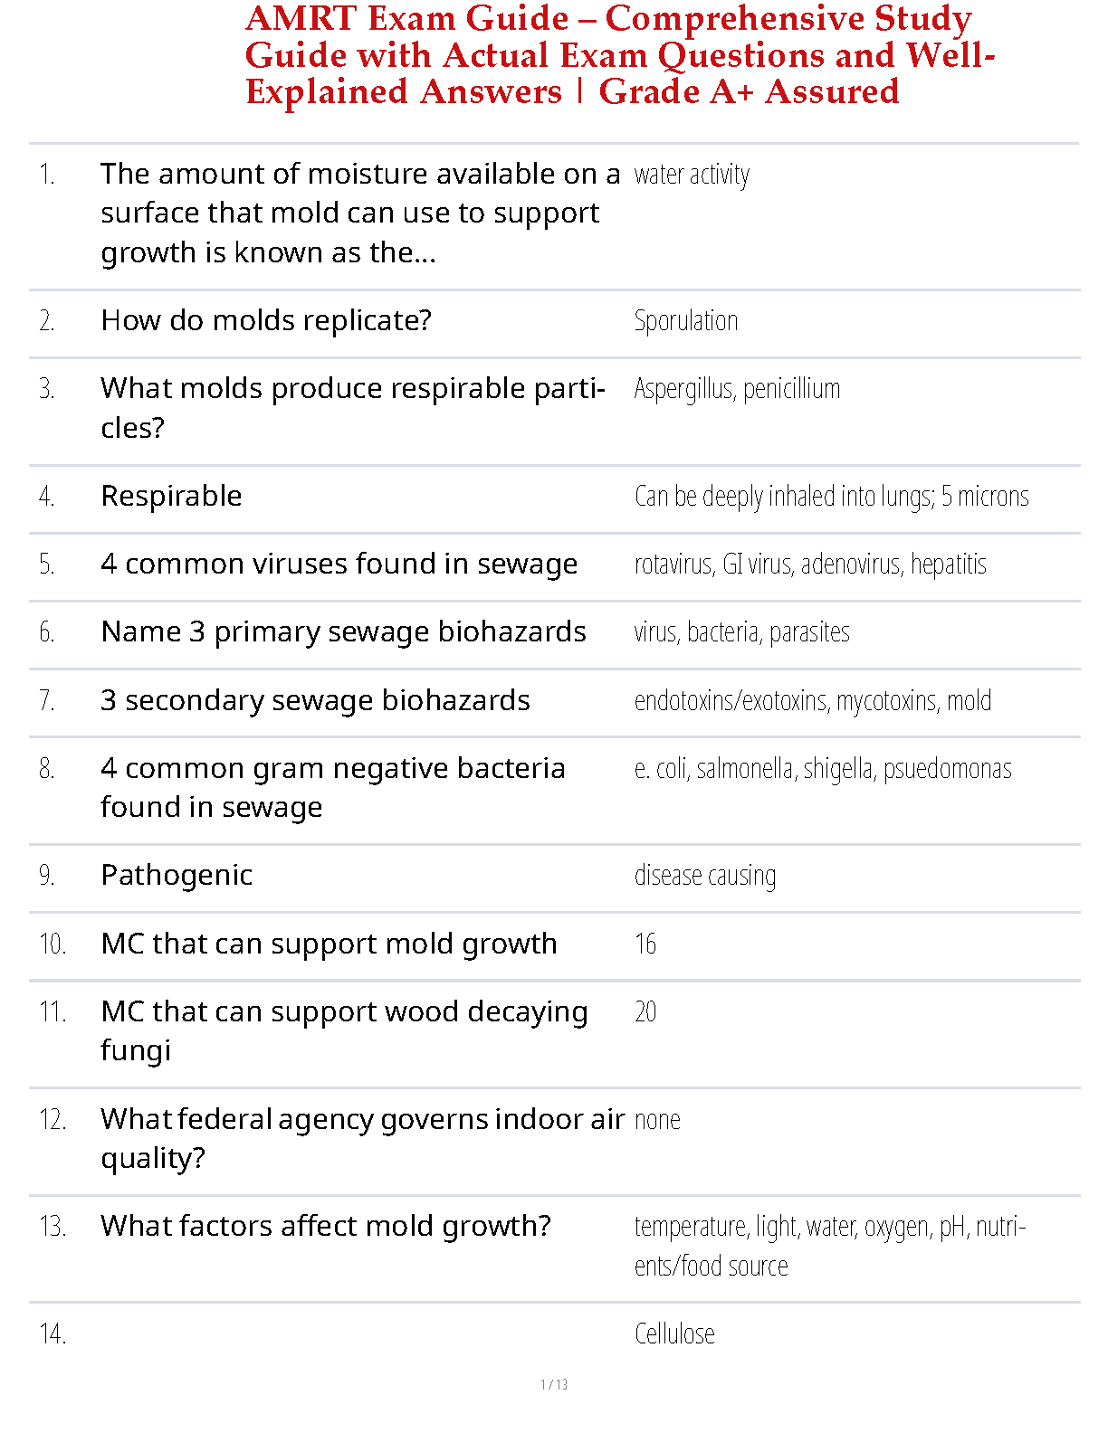Click "4 common viruses found in sewage"
Screen dimensions: 1108x1433
[x=339, y=564]
